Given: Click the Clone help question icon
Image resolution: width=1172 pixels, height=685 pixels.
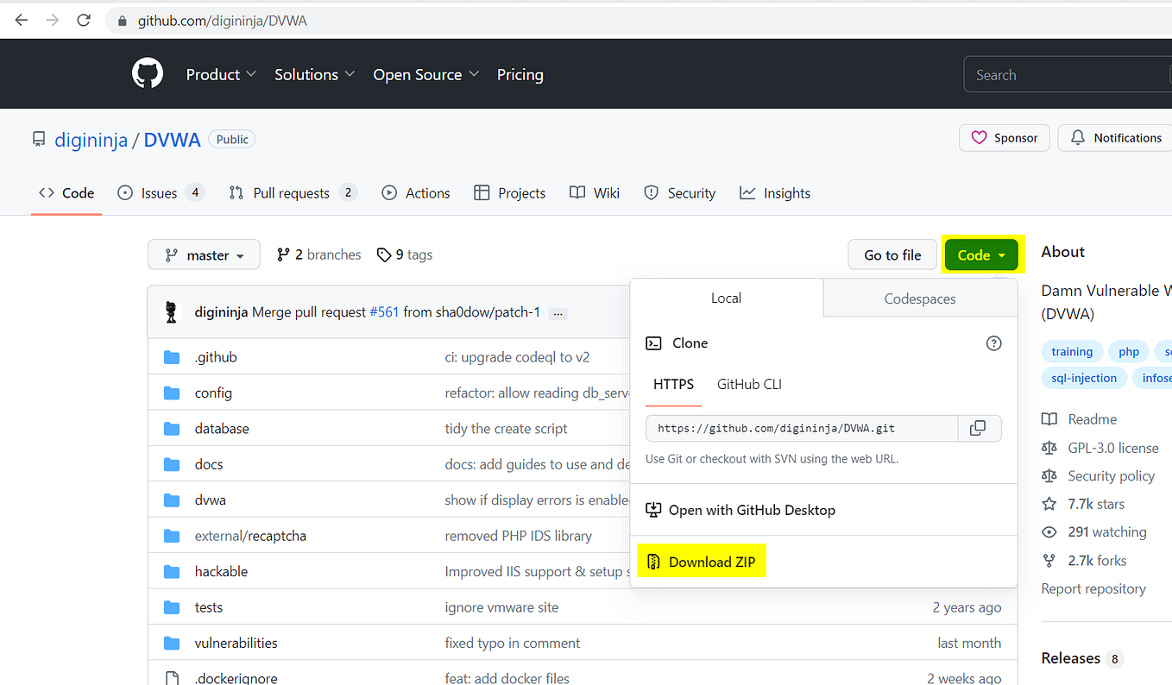Looking at the screenshot, I should (x=993, y=343).
